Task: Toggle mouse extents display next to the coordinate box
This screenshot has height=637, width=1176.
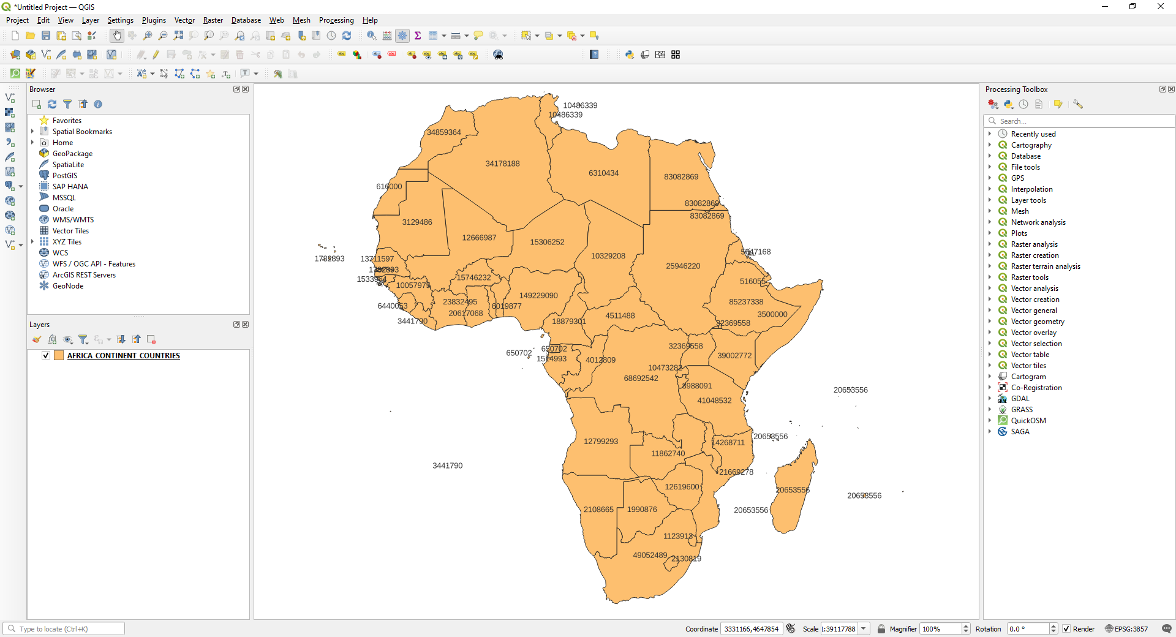Action: 791,628
